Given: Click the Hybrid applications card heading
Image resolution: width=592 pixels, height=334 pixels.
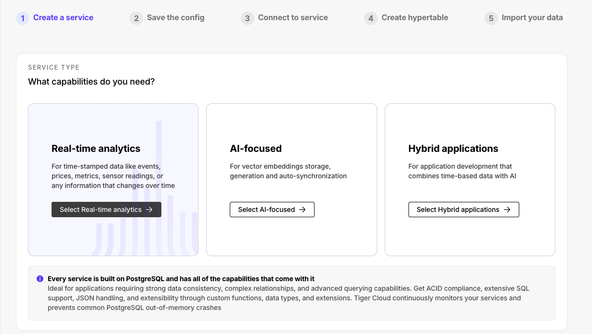Looking at the screenshot, I should point(453,148).
